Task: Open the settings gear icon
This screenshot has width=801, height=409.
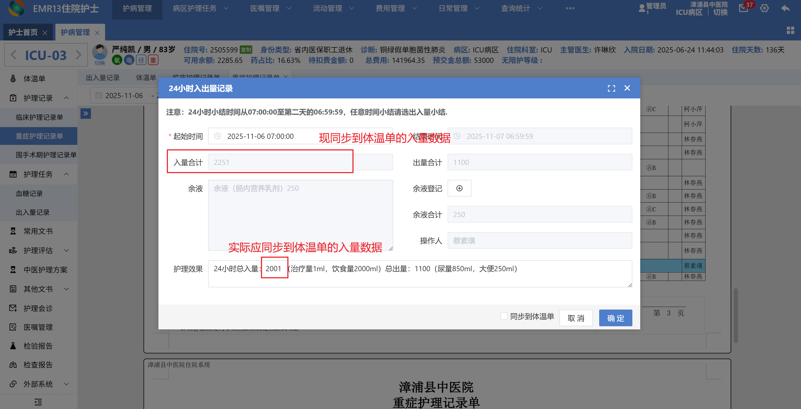Action: click(x=764, y=8)
